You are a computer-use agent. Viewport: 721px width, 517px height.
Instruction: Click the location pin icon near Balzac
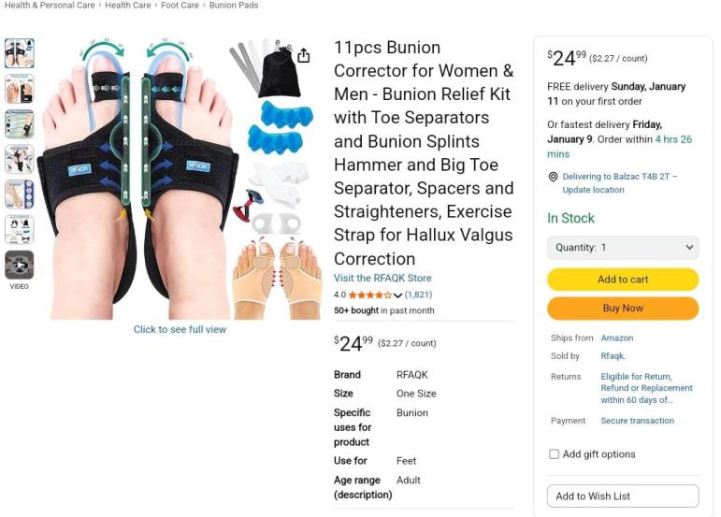click(554, 177)
